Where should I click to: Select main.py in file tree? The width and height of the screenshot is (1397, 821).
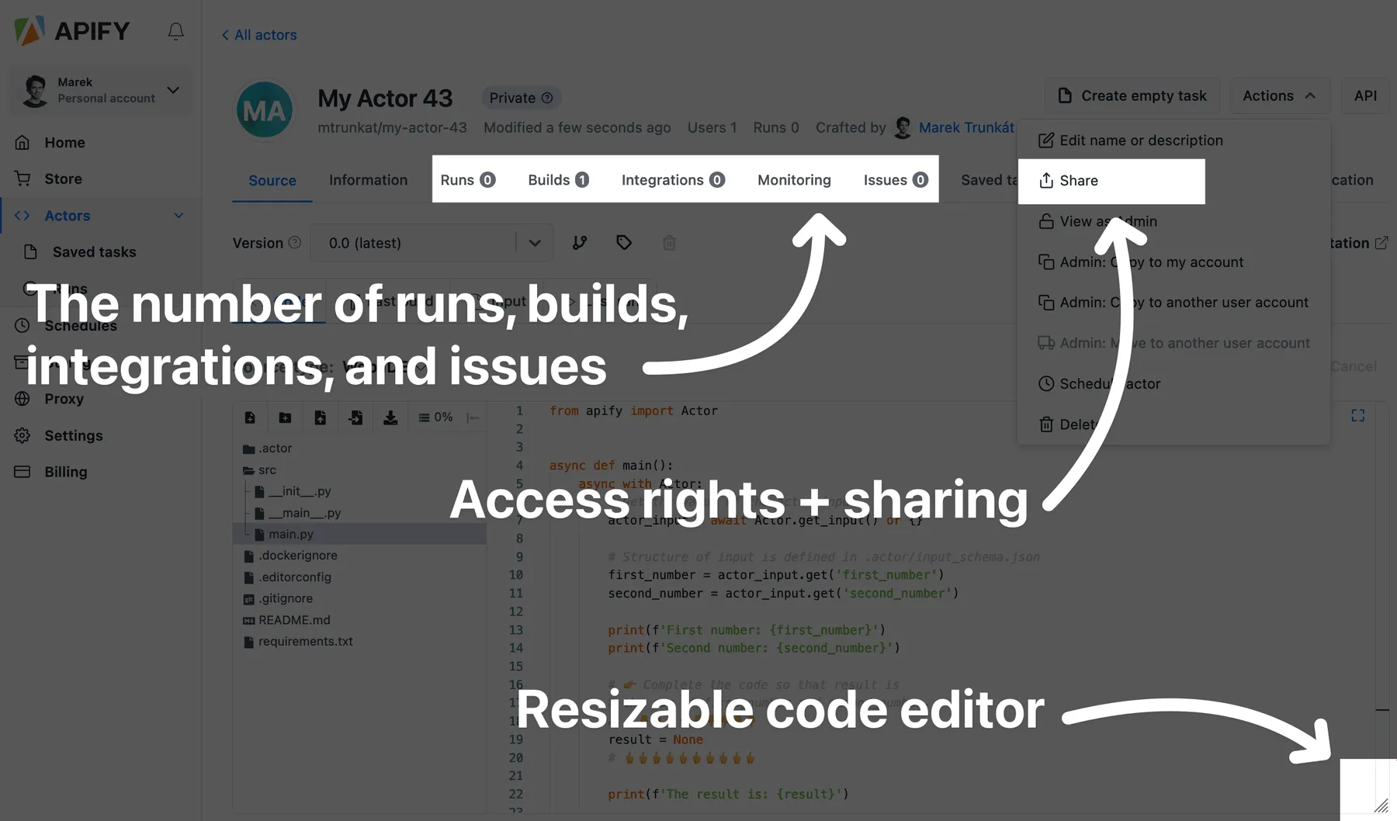pyautogui.click(x=359, y=534)
